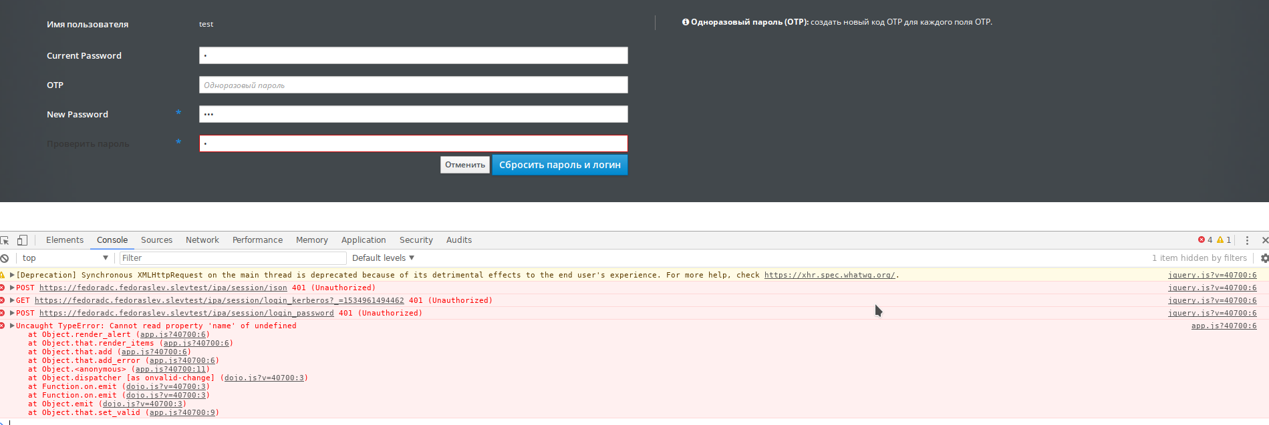Click error icon on login_password row

tap(3, 313)
